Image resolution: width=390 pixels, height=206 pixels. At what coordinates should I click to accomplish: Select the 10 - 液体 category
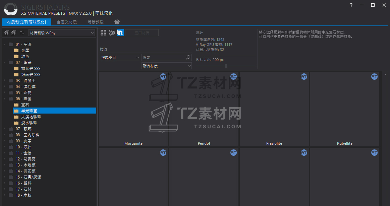23,147
